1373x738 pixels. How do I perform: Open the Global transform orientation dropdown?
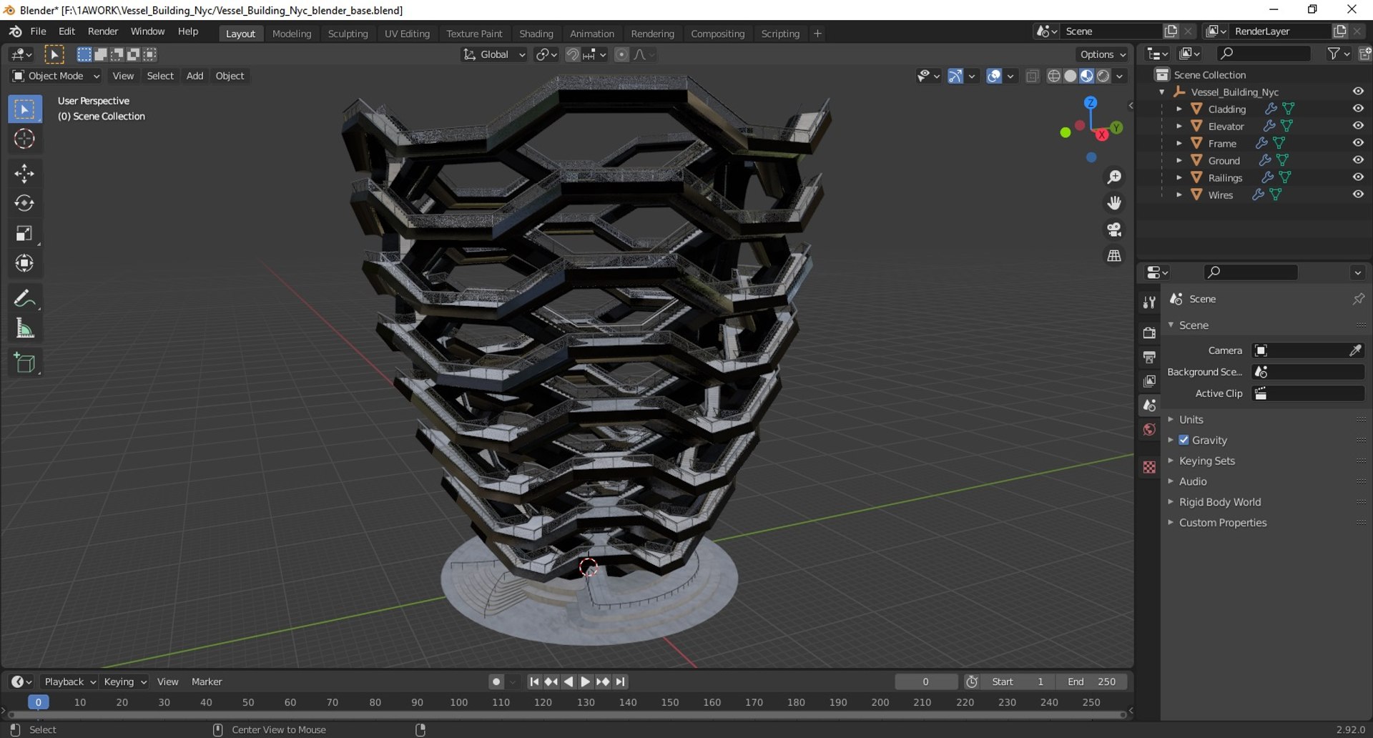coord(494,54)
